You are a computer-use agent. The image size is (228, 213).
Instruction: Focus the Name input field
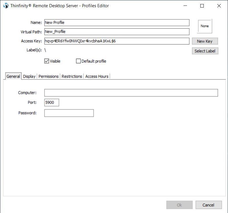click(x=117, y=23)
